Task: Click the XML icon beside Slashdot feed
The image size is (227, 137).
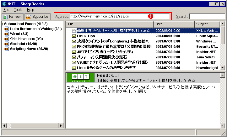Action: (6, 44)
